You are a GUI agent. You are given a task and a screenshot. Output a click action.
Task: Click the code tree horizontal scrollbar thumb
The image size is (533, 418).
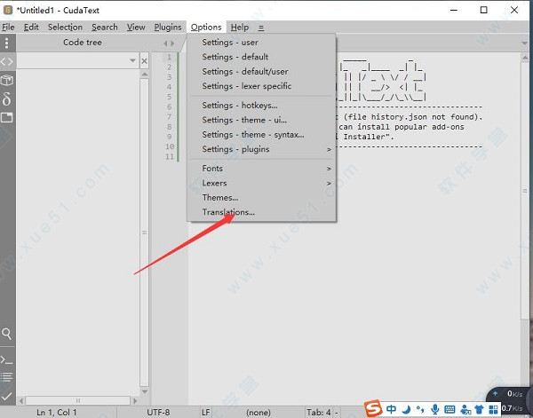pyautogui.click(x=78, y=400)
